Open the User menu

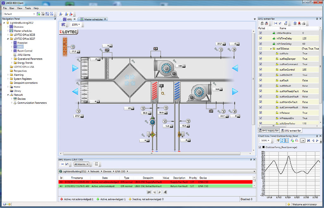click(12, 8)
